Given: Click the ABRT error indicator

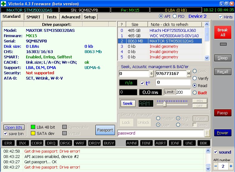Looking at the screenshot, I should point(161,143).
